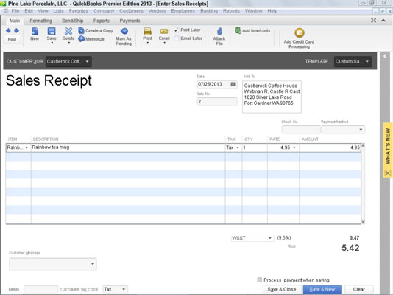The height and width of the screenshot is (295, 393).
Task: Switch to the Formatting tab
Action: [41, 21]
